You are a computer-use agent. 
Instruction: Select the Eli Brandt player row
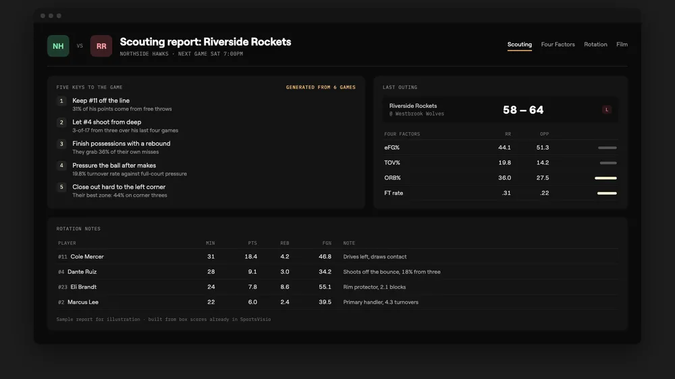coord(337,287)
